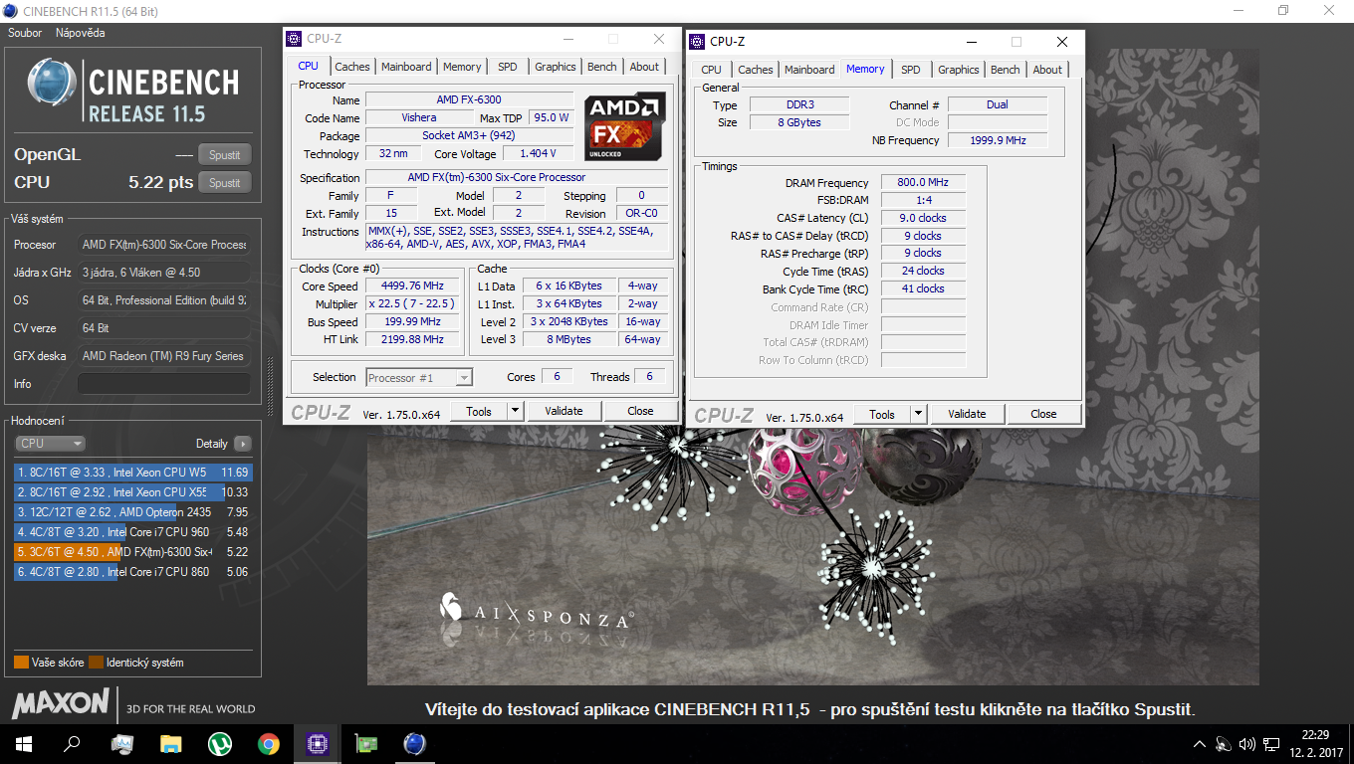1354x764 pixels.
Task: Open Soubor menu
Action: (25, 33)
